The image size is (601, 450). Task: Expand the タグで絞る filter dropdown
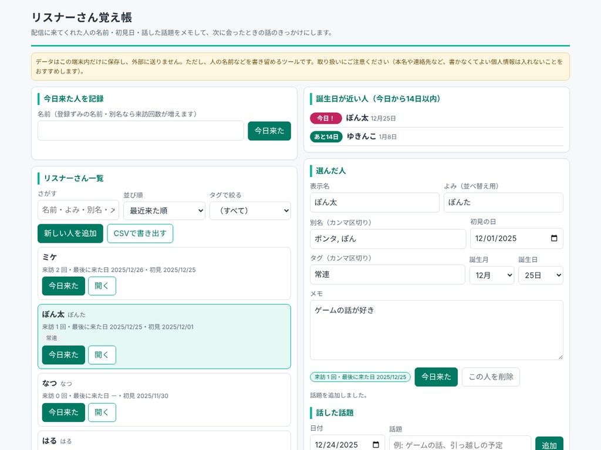pos(250,211)
